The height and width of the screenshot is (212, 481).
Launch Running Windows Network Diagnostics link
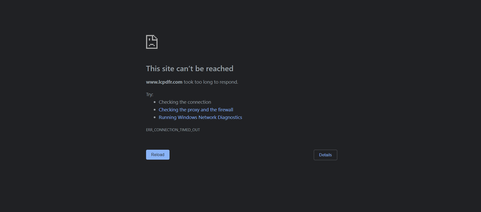pos(200,117)
